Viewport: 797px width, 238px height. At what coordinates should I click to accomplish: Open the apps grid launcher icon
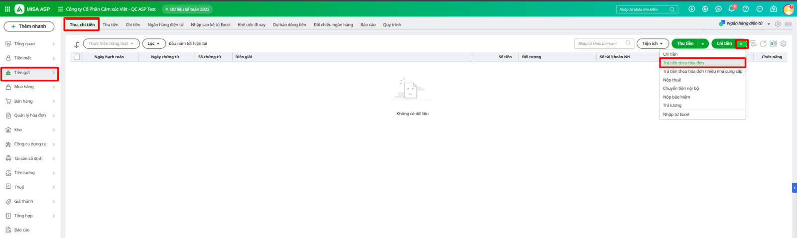pos(7,9)
